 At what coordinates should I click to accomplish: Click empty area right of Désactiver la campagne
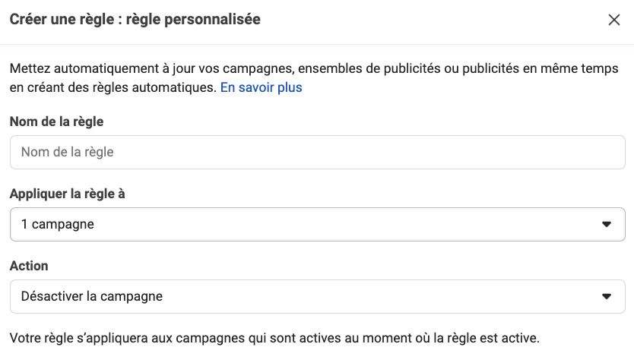pos(380,296)
